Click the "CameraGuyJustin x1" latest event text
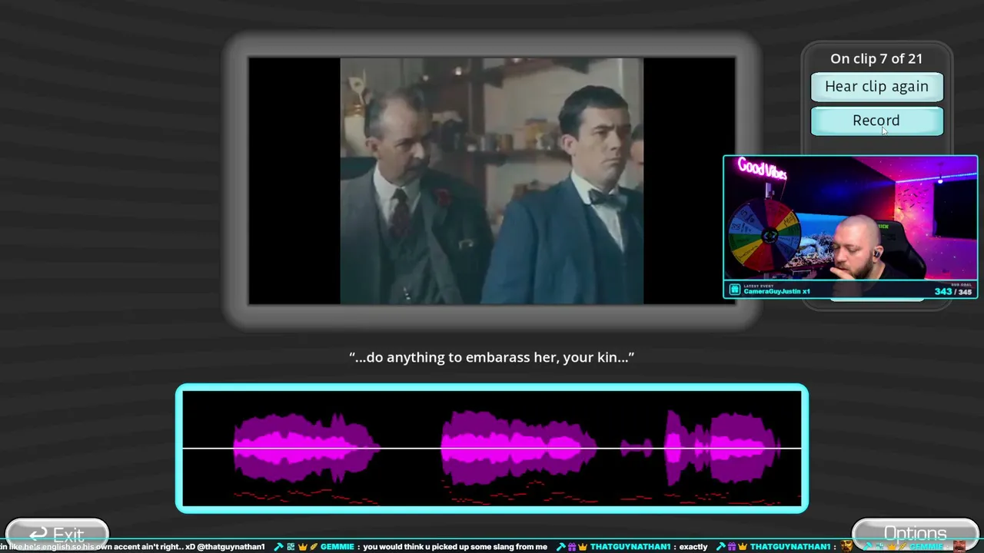 (776, 292)
